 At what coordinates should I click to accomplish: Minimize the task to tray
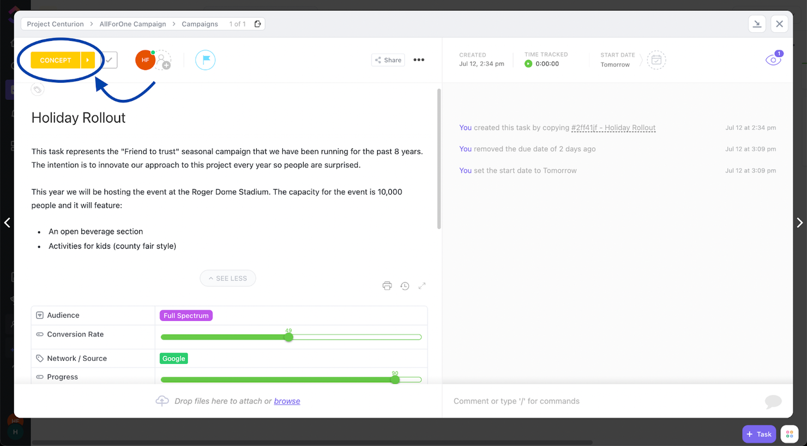pyautogui.click(x=757, y=24)
